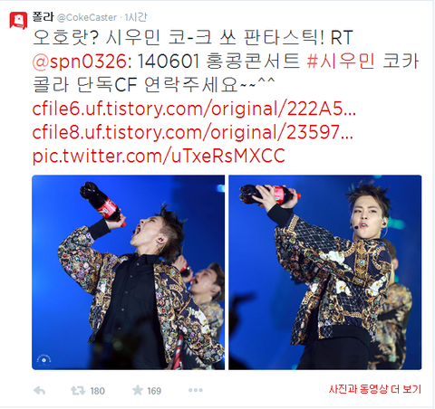Open the cfile8.uf.tistory.com link
This screenshot has width=435, height=409.
(192, 132)
